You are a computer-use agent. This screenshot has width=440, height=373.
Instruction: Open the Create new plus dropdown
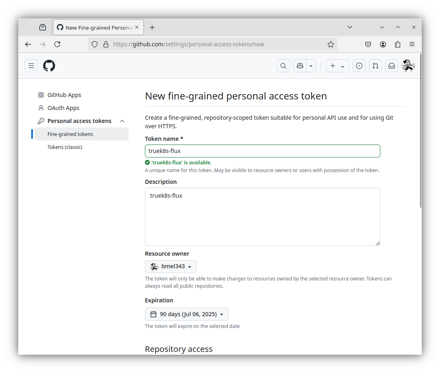tap(337, 66)
